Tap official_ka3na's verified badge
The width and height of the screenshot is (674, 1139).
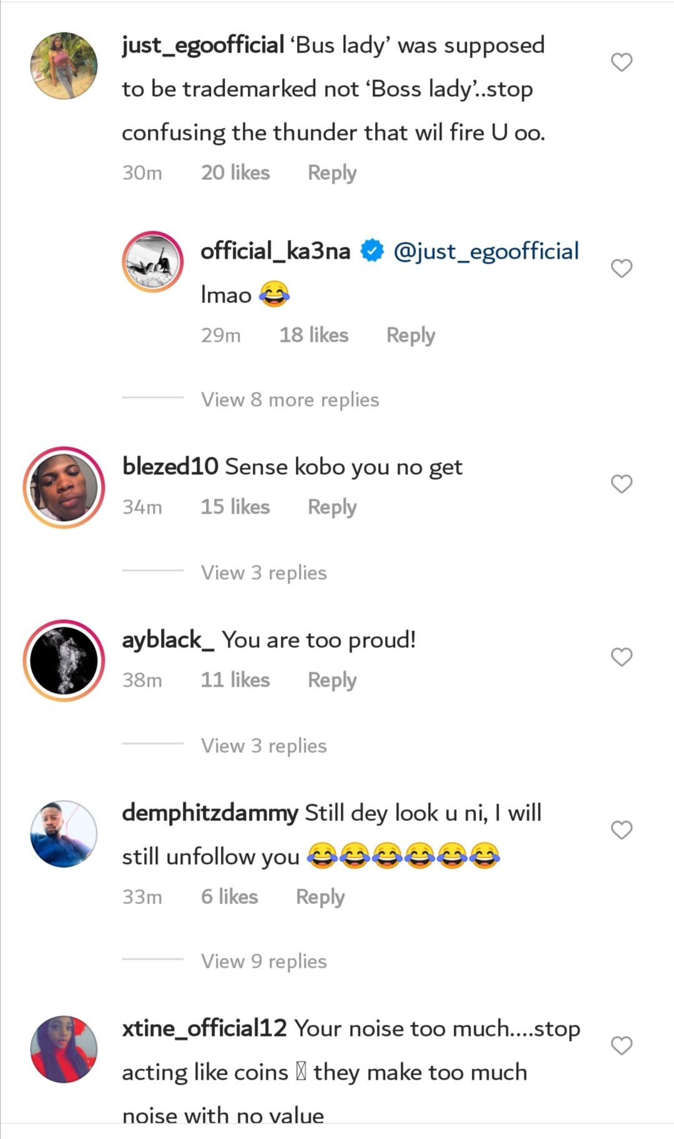[x=373, y=251]
